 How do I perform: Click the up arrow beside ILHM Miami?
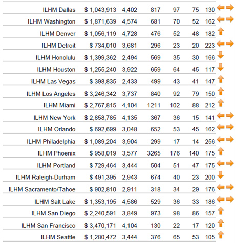point(221,103)
